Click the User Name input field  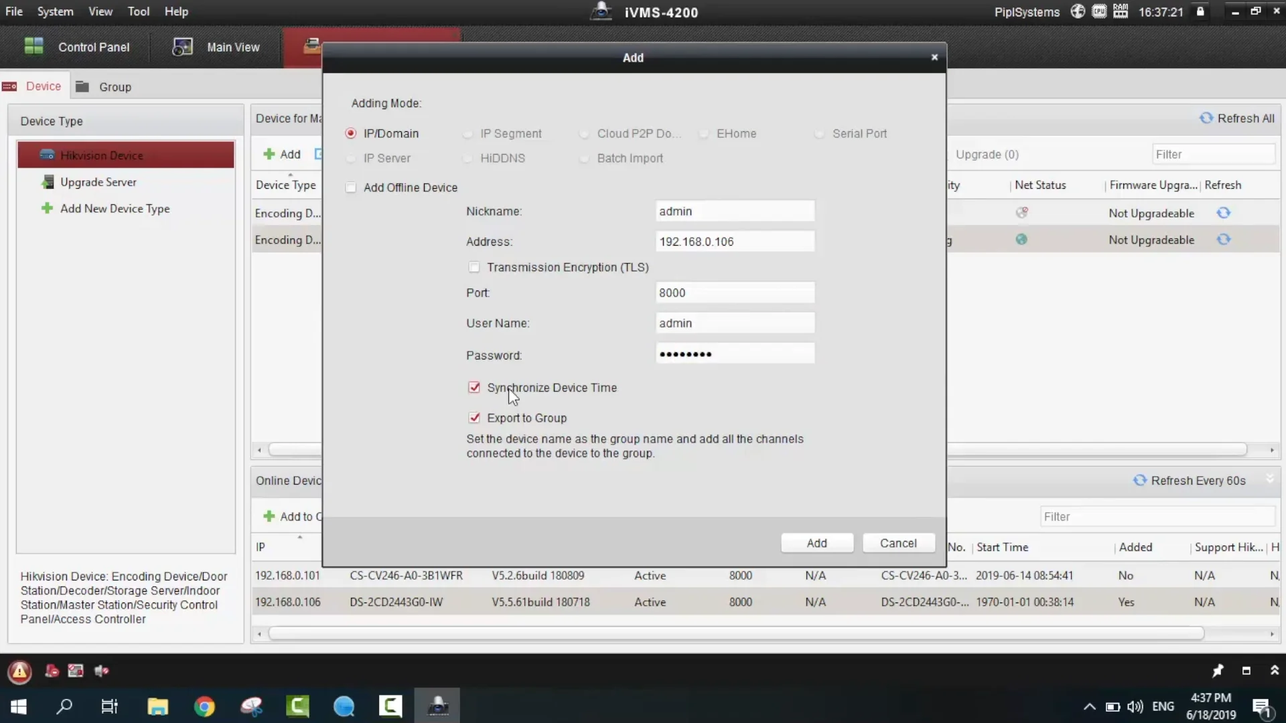coord(735,323)
